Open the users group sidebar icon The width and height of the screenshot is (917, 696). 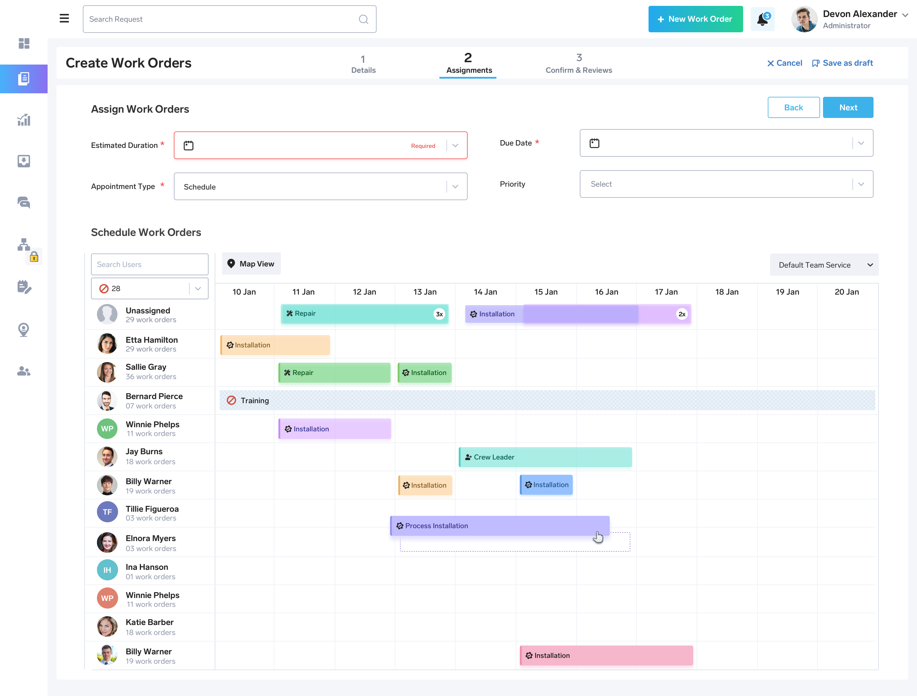pyautogui.click(x=23, y=371)
